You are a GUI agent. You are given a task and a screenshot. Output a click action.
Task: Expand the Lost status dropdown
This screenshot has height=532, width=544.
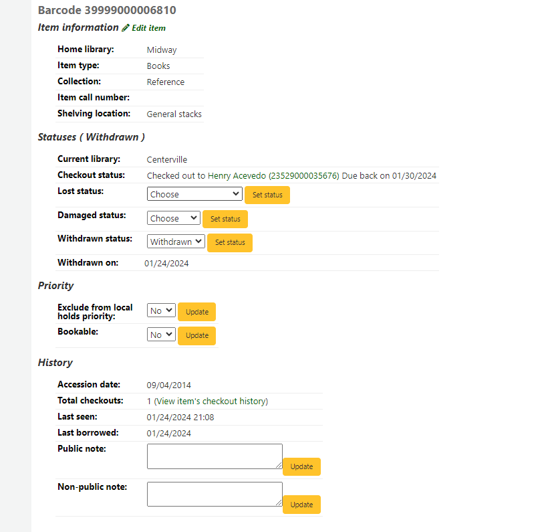[x=194, y=194]
